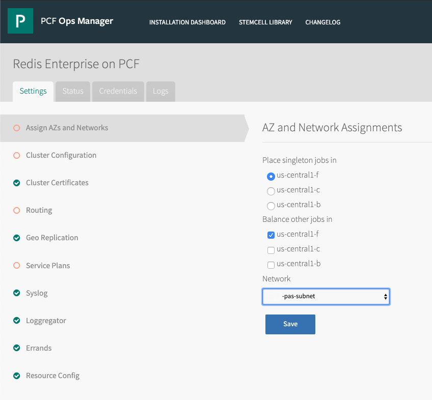Click green checkmark icon next to Geo Replication
Screen dimensions: 432x400
(17, 238)
